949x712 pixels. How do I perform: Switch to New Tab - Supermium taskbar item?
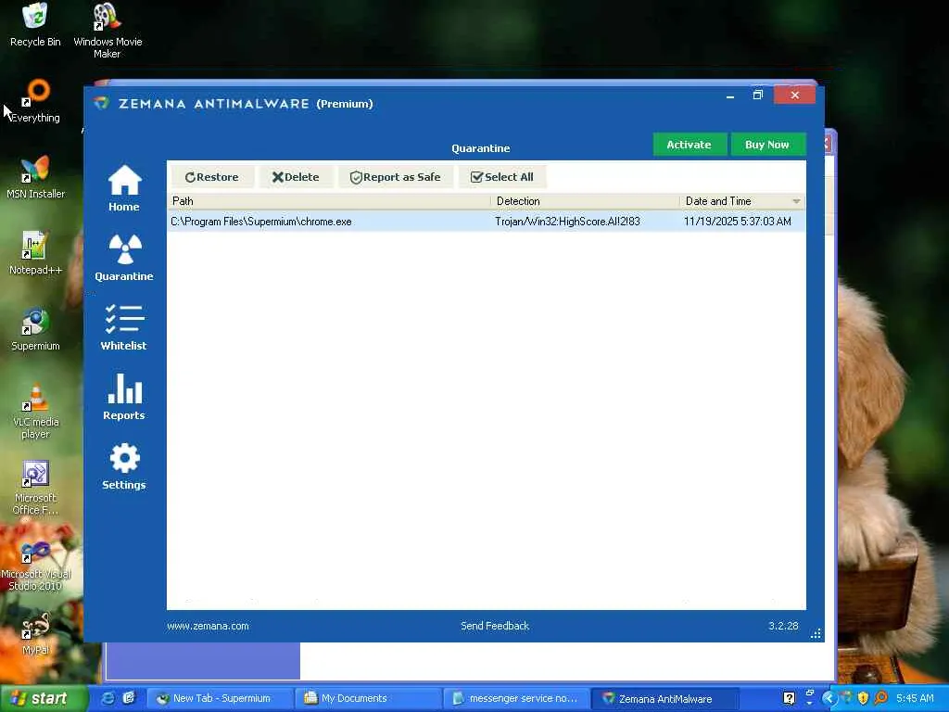tap(220, 699)
